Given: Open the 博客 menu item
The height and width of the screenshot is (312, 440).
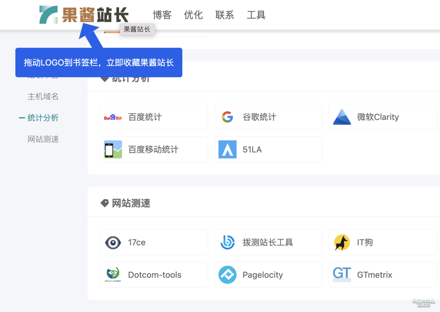Looking at the screenshot, I should tap(162, 15).
